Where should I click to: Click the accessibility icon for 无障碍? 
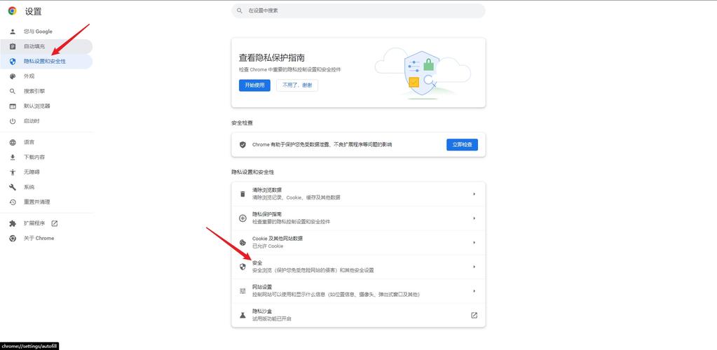(13, 172)
